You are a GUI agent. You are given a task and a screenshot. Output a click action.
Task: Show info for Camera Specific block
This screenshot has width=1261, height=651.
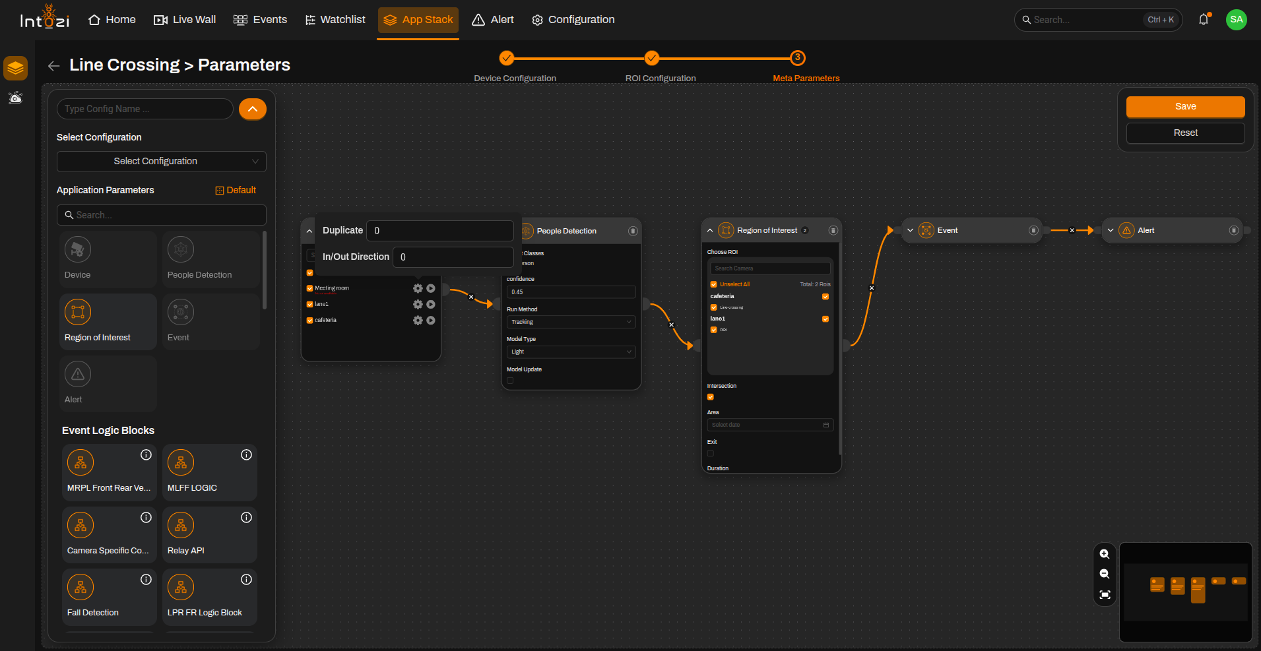[x=146, y=518]
